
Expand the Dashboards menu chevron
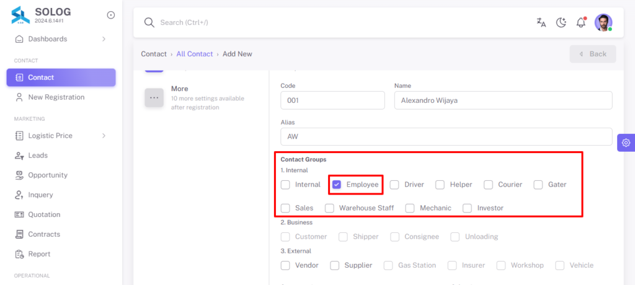pos(104,39)
